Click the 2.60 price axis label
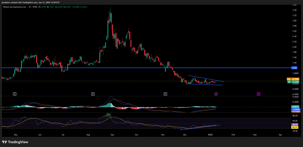The width and height of the screenshot is (303, 147). [x=294, y=31]
